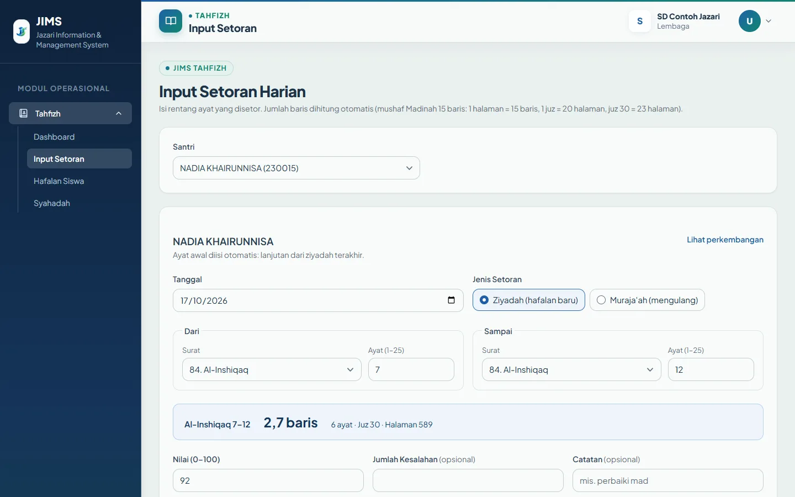Open Hafalan Siswa sidebar item

[79, 181]
